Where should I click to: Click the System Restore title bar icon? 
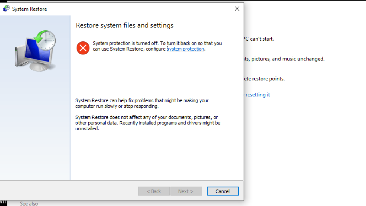click(x=6, y=9)
